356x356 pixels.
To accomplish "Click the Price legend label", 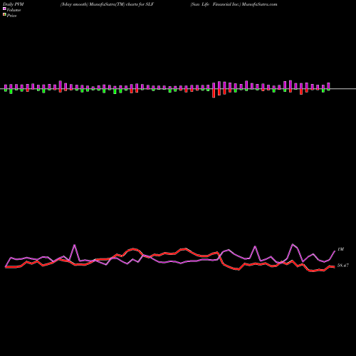I will pos(11,16).
